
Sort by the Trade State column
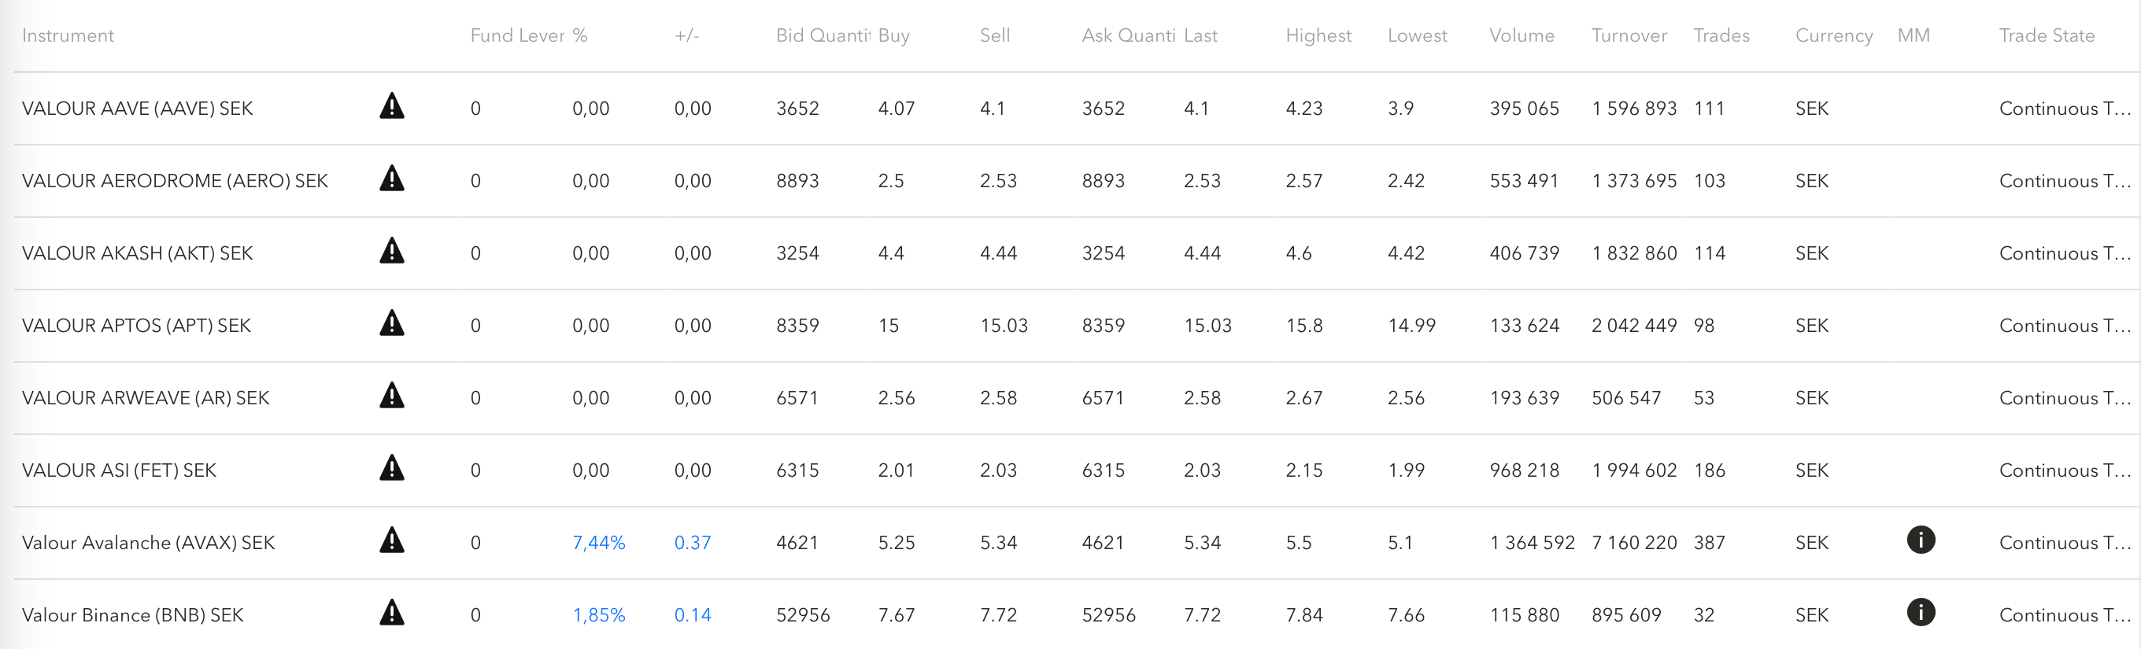click(2047, 35)
